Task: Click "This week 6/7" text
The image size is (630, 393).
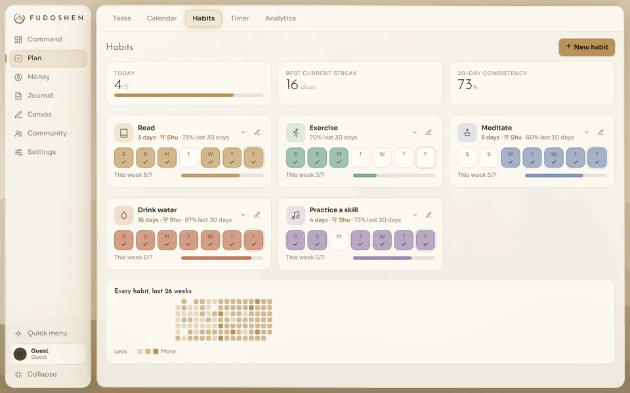Action: (133, 258)
